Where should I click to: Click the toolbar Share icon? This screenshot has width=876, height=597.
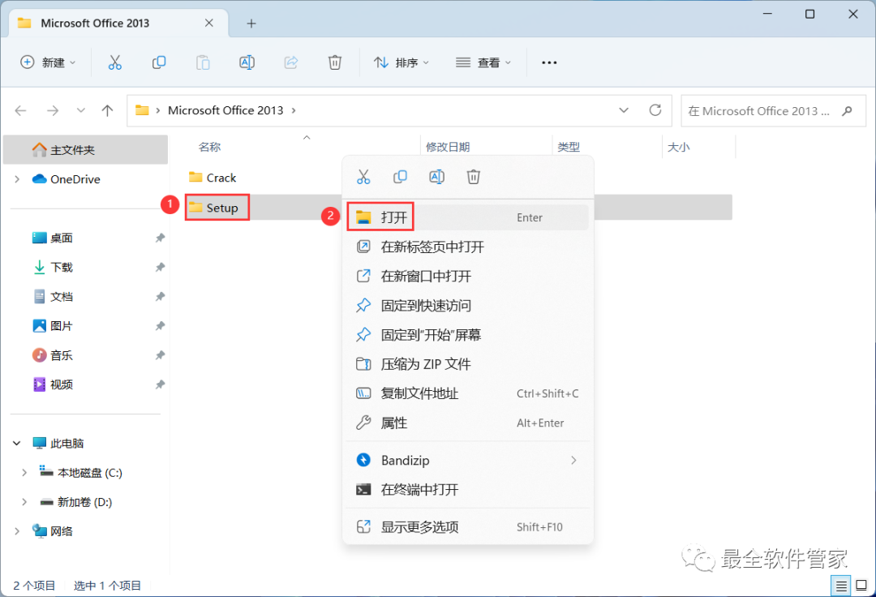click(291, 62)
